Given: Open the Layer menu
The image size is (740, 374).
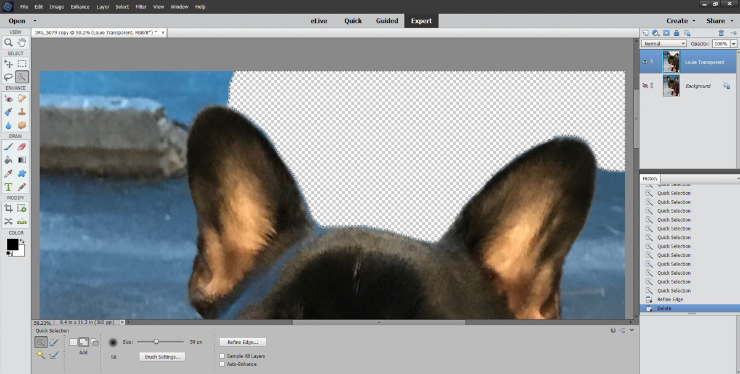Looking at the screenshot, I should 103,7.
